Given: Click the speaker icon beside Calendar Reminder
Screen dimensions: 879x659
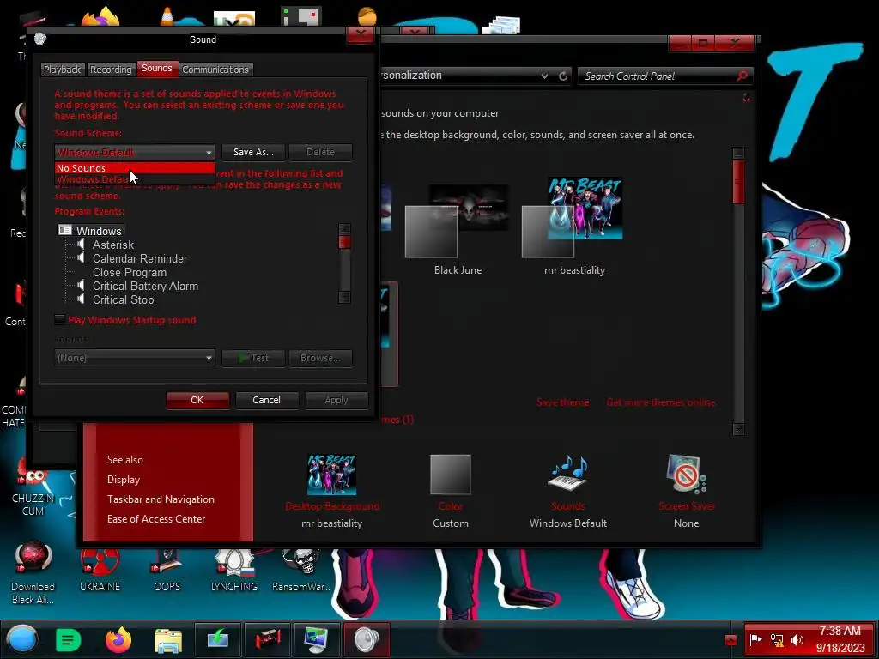Looking at the screenshot, I should 81,257.
